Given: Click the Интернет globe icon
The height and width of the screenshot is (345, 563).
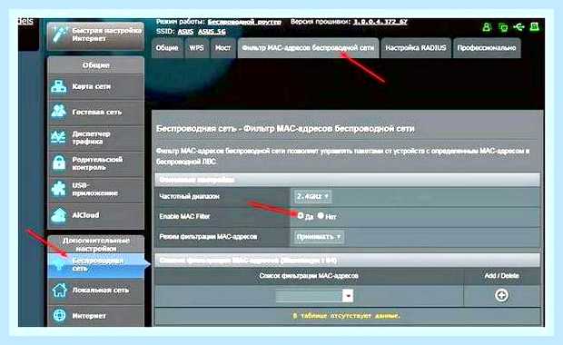Looking at the screenshot, I should pyautogui.click(x=59, y=316).
